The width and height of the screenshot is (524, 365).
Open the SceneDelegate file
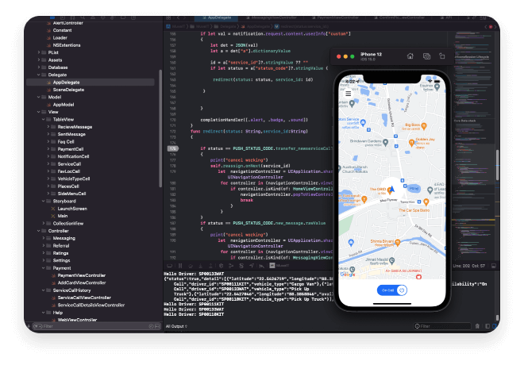68,90
